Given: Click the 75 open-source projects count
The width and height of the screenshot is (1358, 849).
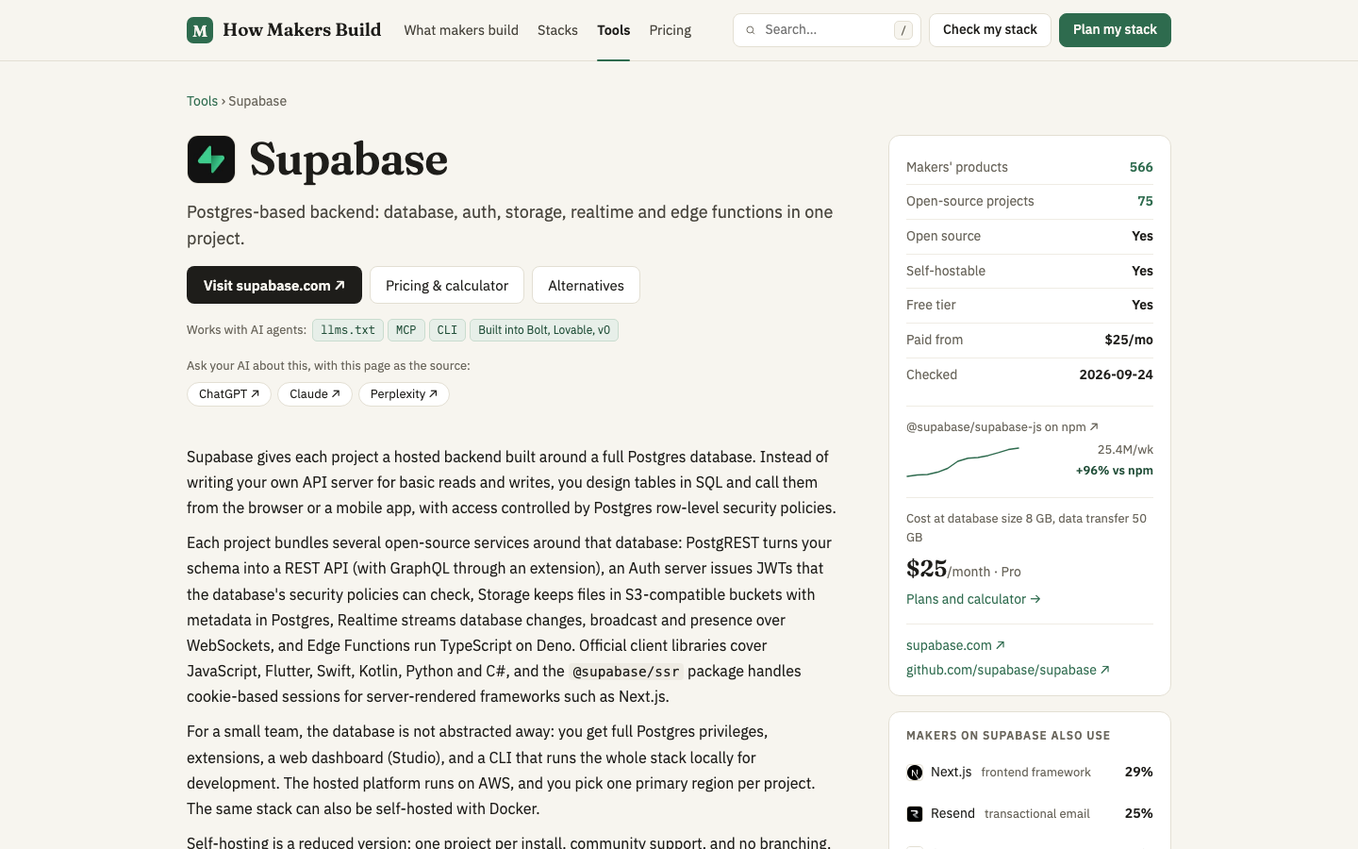Looking at the screenshot, I should [1145, 201].
